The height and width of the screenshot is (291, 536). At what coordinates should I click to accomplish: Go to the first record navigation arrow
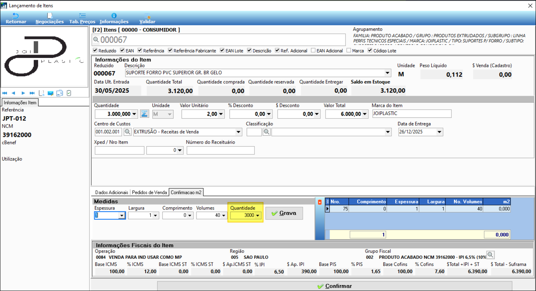click(4, 93)
